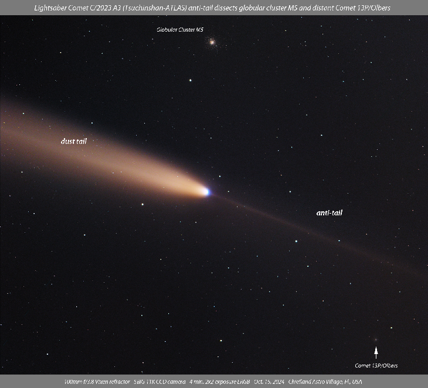The width and height of the screenshot is (428, 388).
Task: Click the thin anti-tail streak right of the nucleus
Action: 276,219
